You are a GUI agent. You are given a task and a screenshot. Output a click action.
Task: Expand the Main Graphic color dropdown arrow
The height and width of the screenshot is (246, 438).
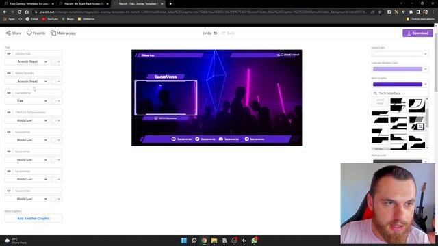pyautogui.click(x=426, y=84)
